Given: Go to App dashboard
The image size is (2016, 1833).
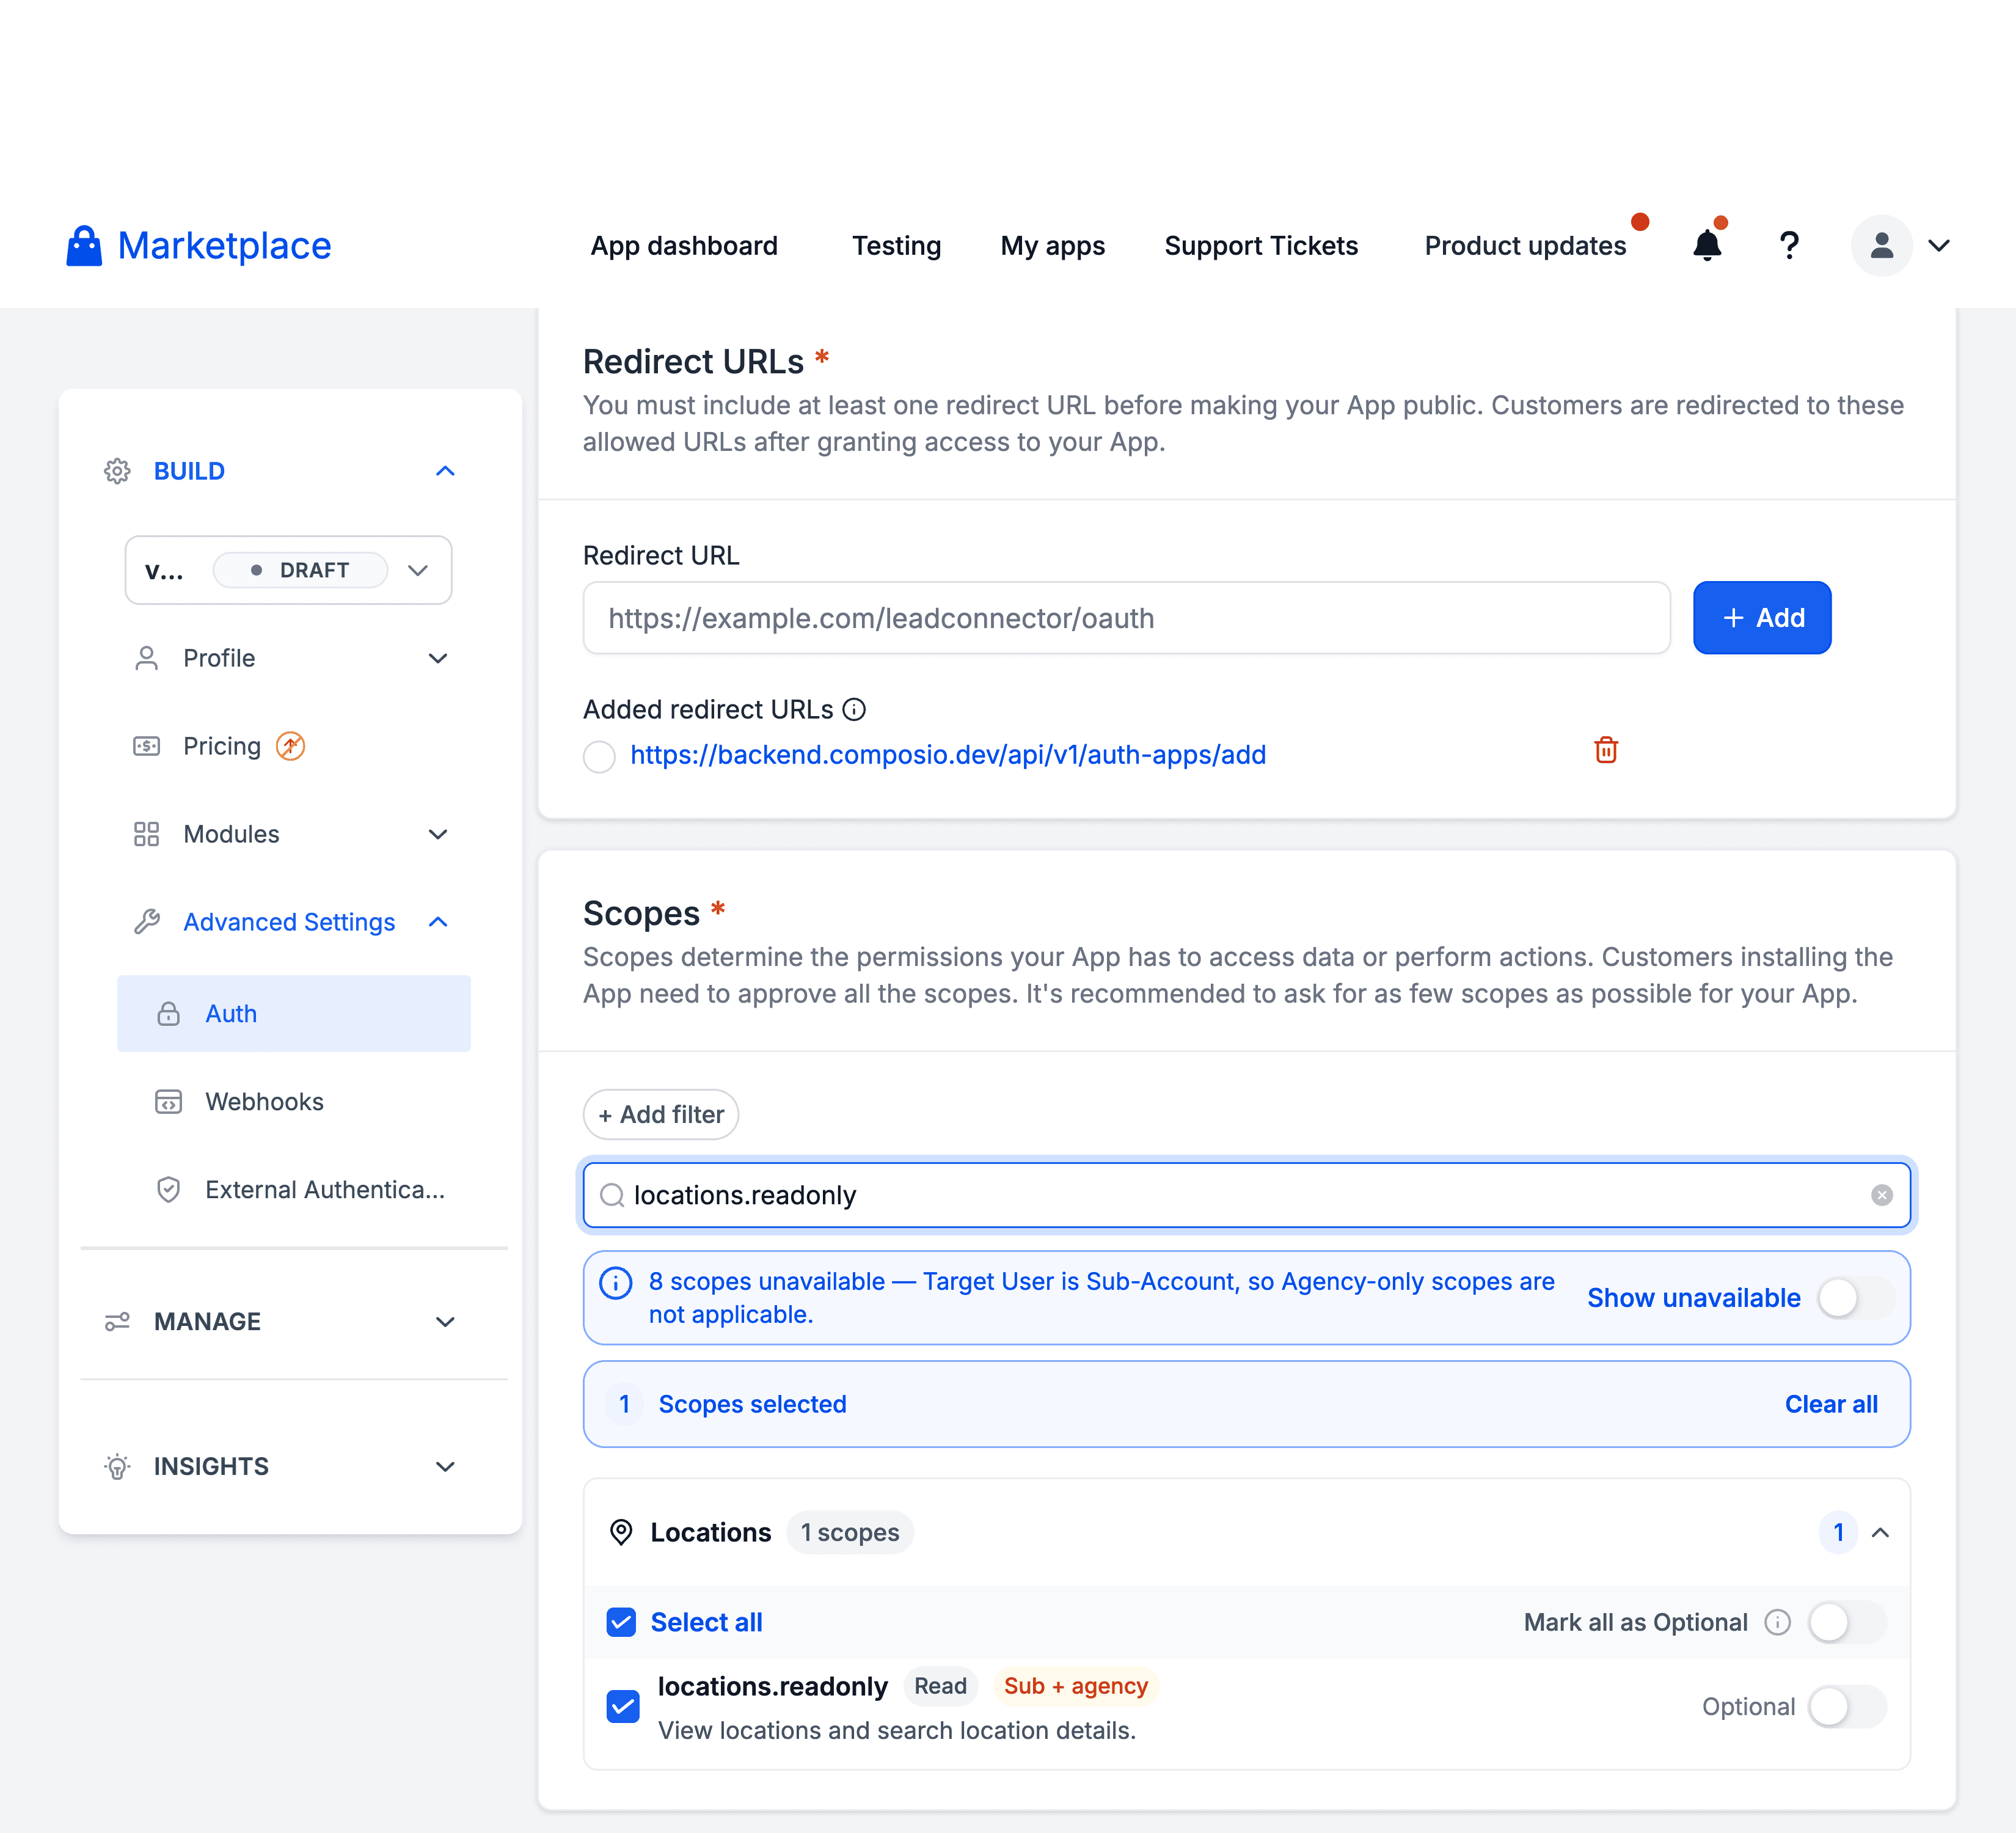Looking at the screenshot, I should [684, 246].
